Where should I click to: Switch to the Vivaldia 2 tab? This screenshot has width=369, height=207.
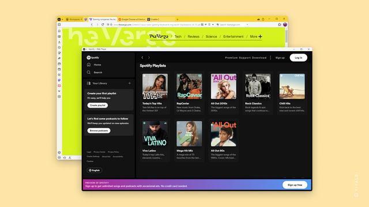pyautogui.click(x=160, y=19)
